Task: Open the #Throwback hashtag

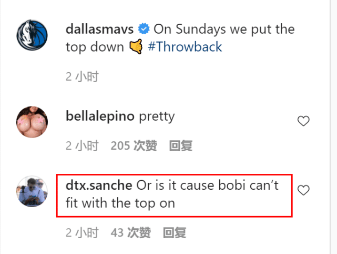Action: 186,47
